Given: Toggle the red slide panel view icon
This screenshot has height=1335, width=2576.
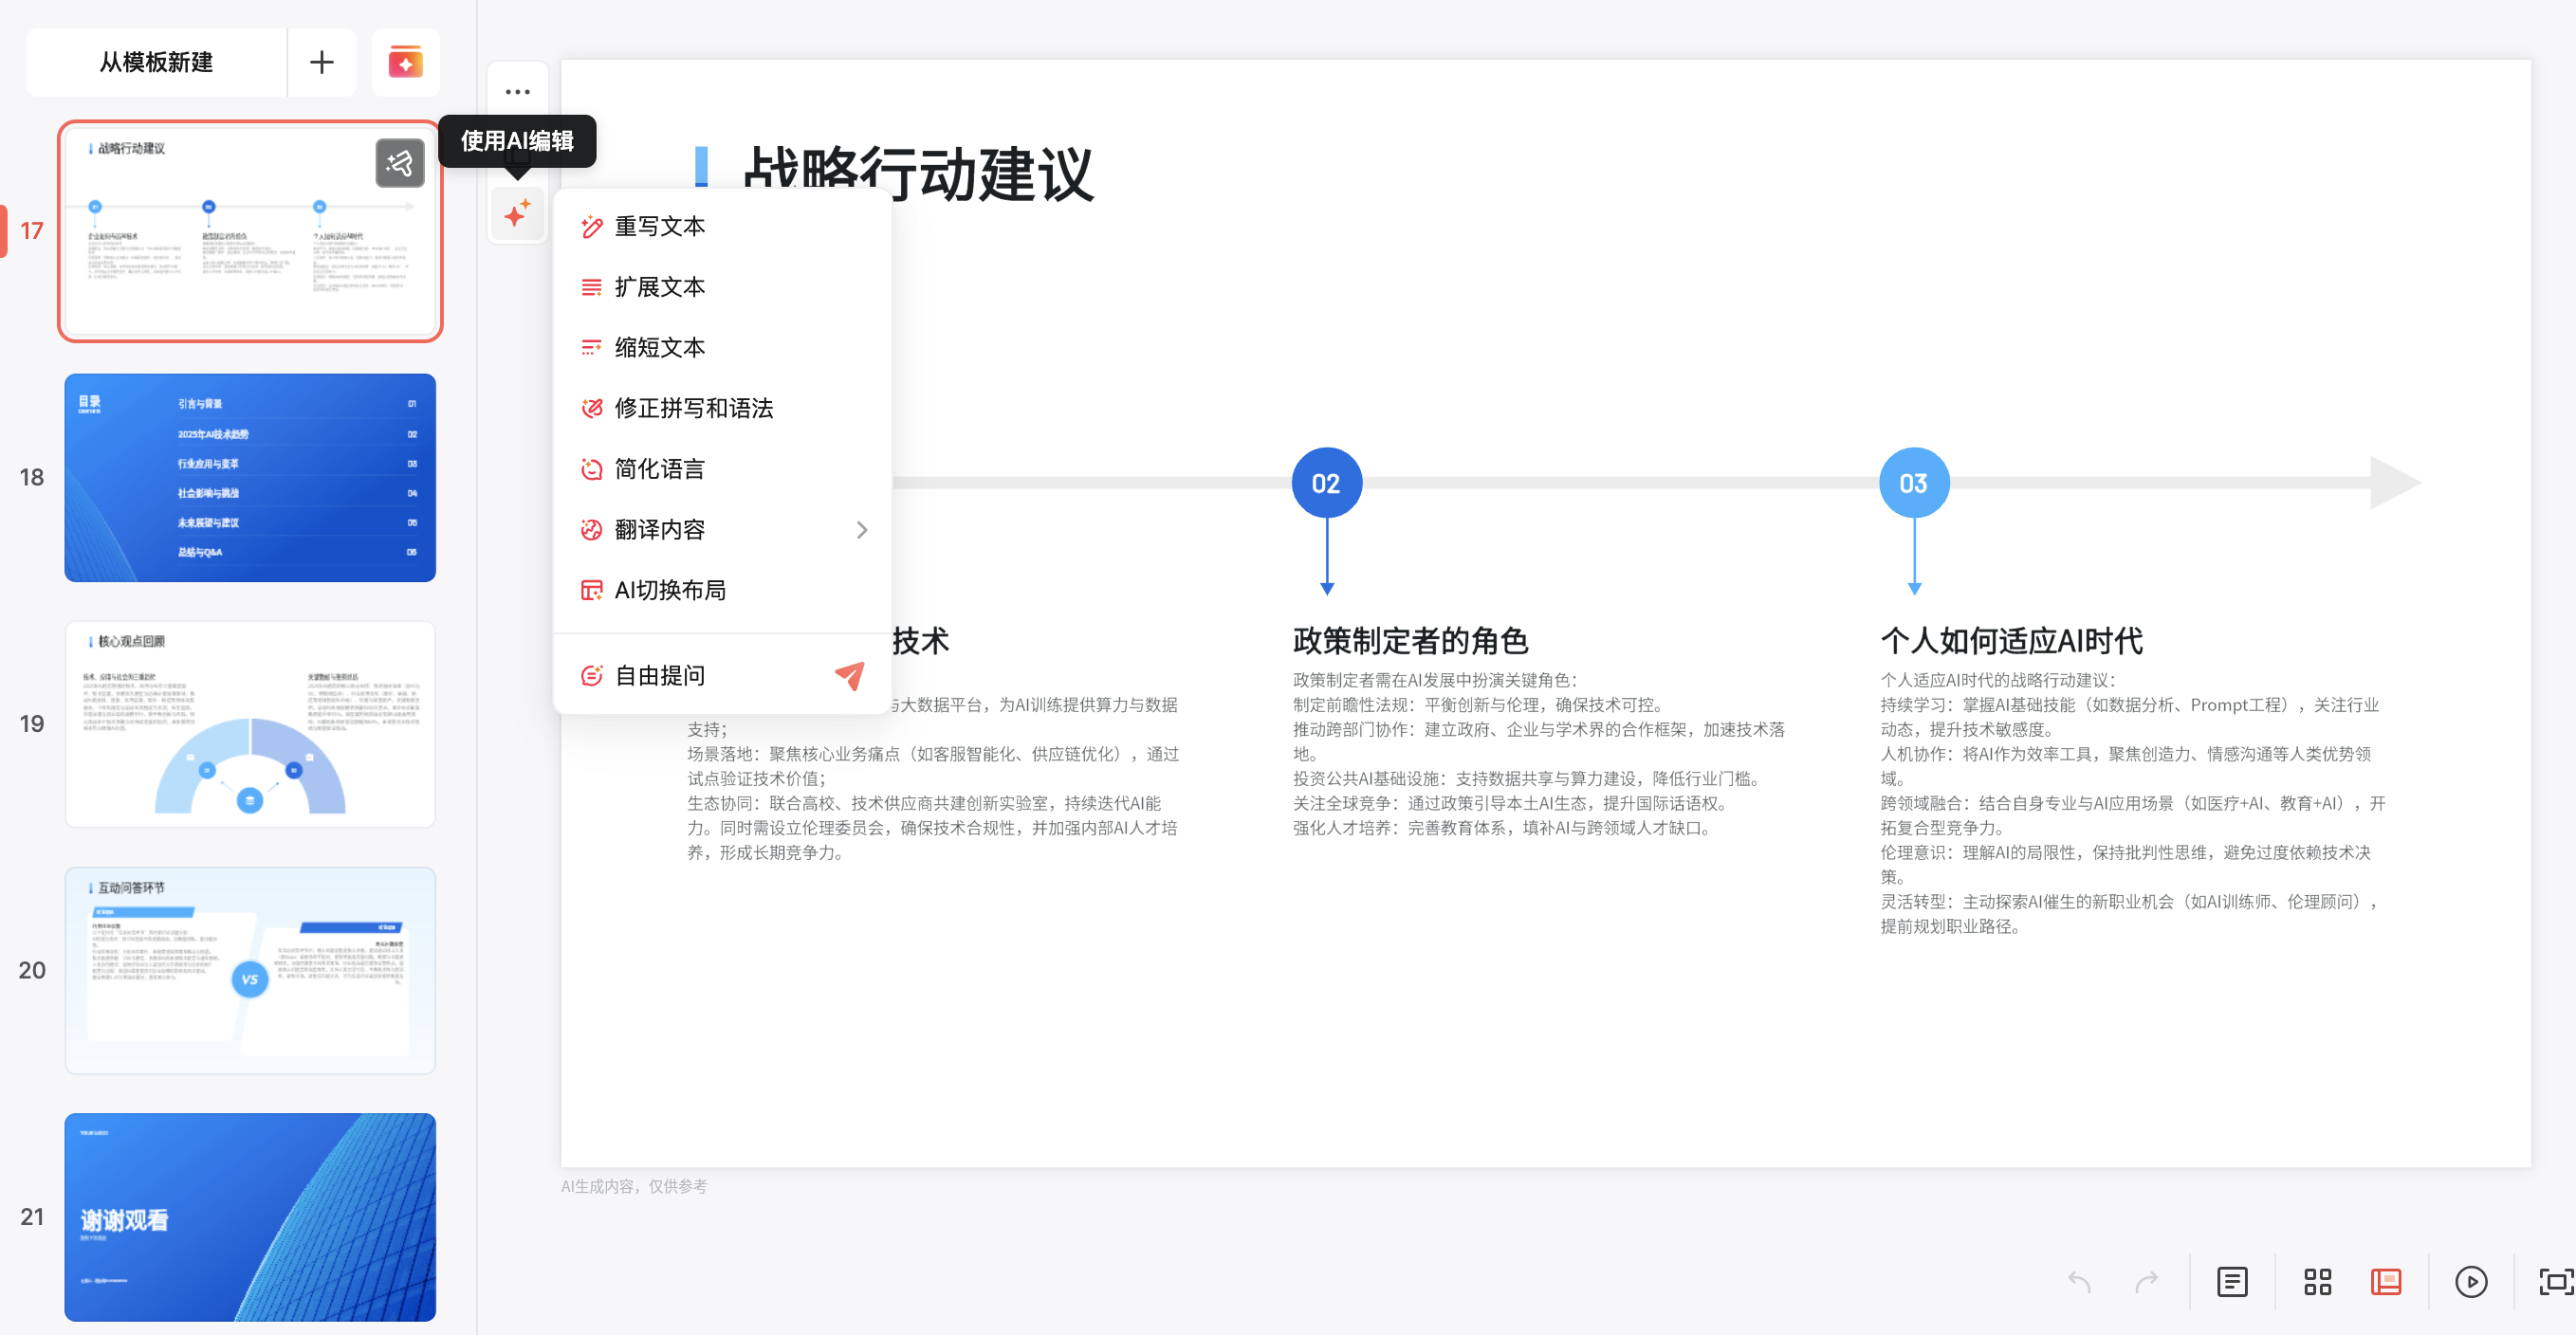Looking at the screenshot, I should (2386, 1281).
